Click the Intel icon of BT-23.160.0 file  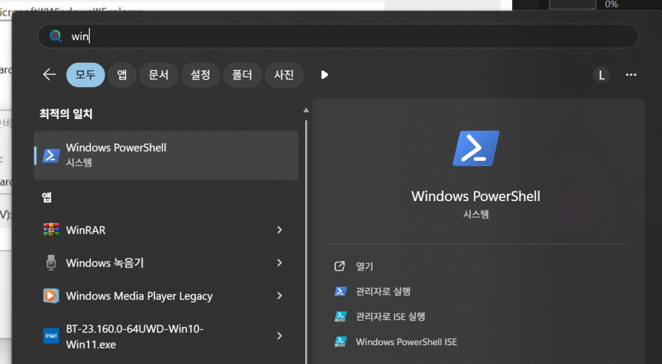point(51,336)
